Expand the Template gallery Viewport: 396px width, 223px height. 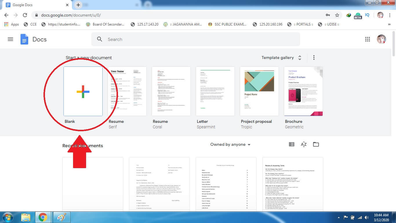(x=281, y=57)
